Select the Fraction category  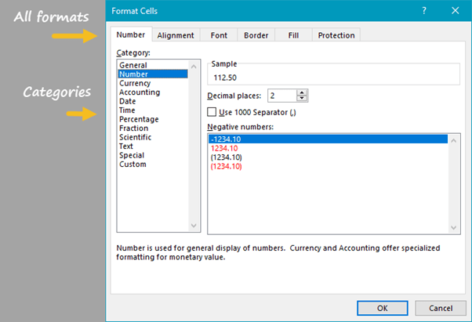pyautogui.click(x=153, y=128)
